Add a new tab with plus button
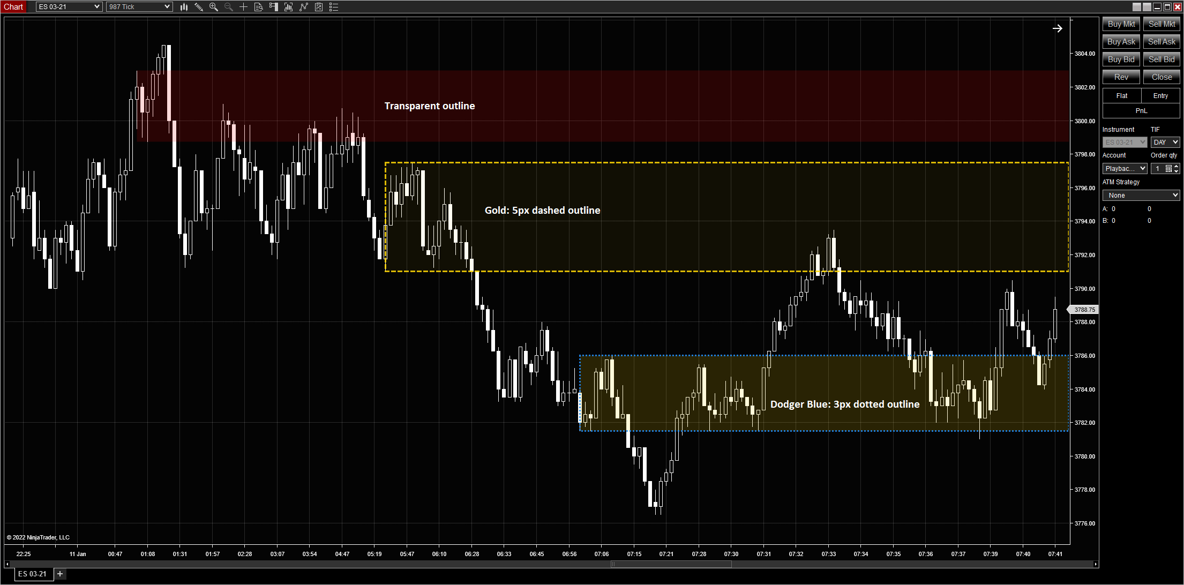This screenshot has width=1184, height=585. pos(60,574)
